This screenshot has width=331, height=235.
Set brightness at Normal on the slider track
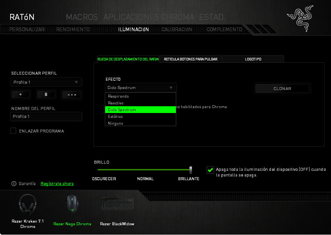(145, 170)
